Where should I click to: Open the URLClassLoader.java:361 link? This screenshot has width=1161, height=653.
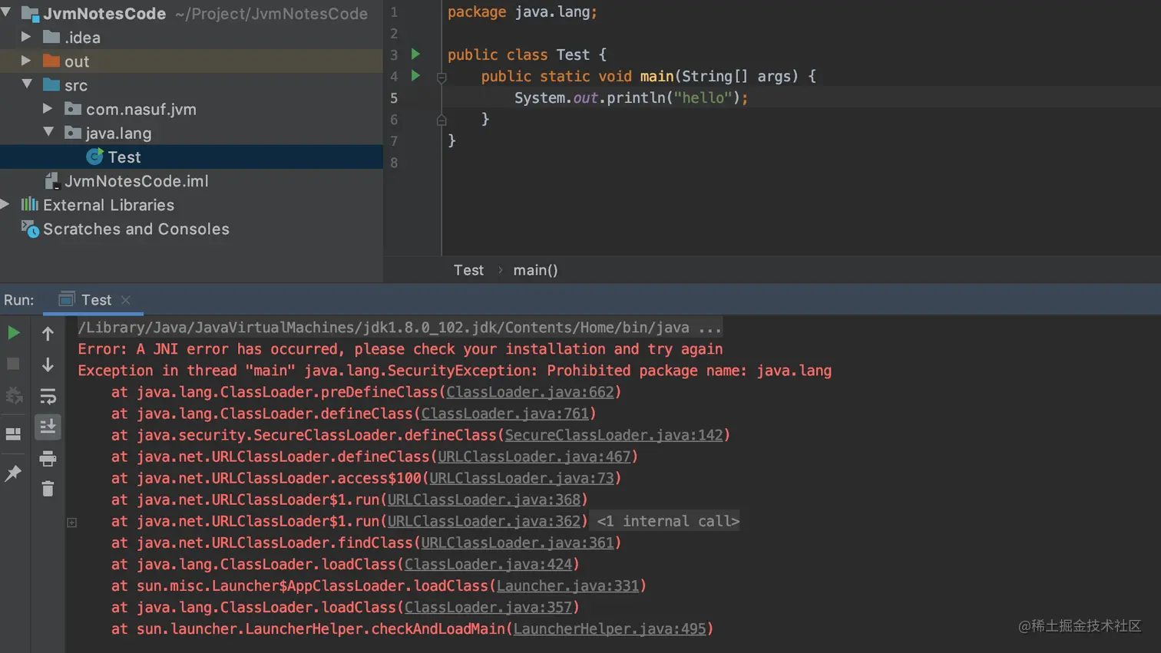tap(518, 543)
